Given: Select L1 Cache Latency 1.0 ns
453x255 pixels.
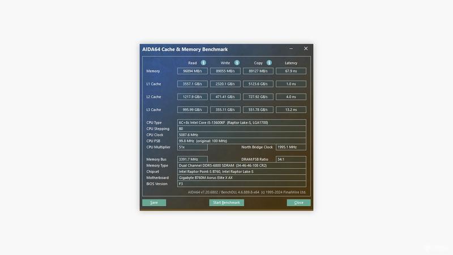Looking at the screenshot, I should (291, 84).
